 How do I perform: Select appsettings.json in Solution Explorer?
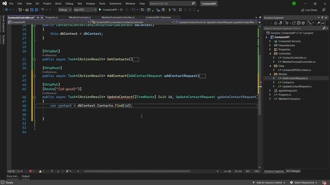click(x=288, y=90)
